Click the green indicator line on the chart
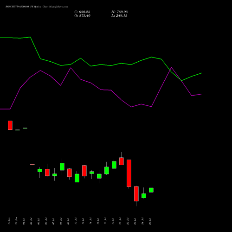This screenshot has width=232, height=232. (x=101, y=64)
